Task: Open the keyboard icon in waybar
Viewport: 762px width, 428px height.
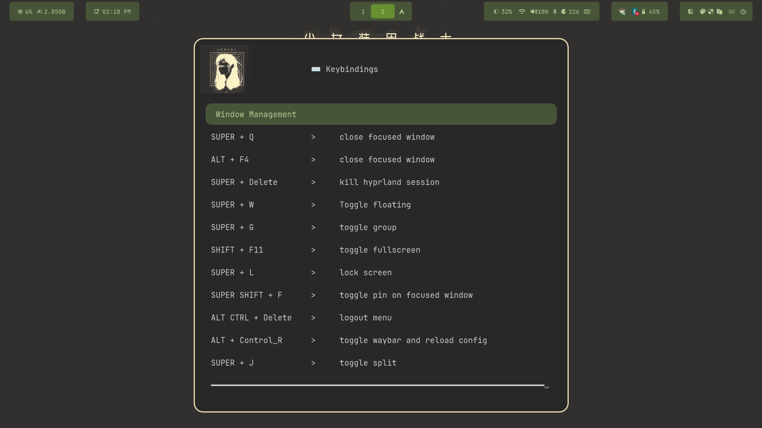Action: coord(587,11)
